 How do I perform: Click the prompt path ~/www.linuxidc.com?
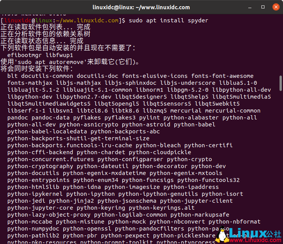[87, 20]
